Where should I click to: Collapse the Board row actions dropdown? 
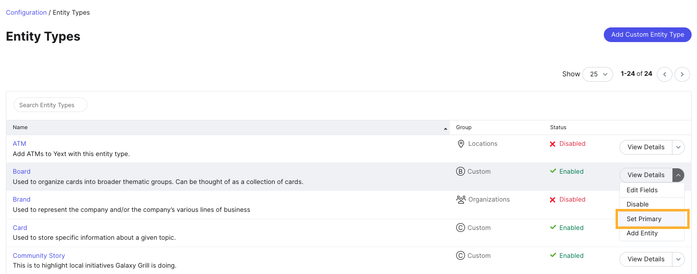coord(678,175)
